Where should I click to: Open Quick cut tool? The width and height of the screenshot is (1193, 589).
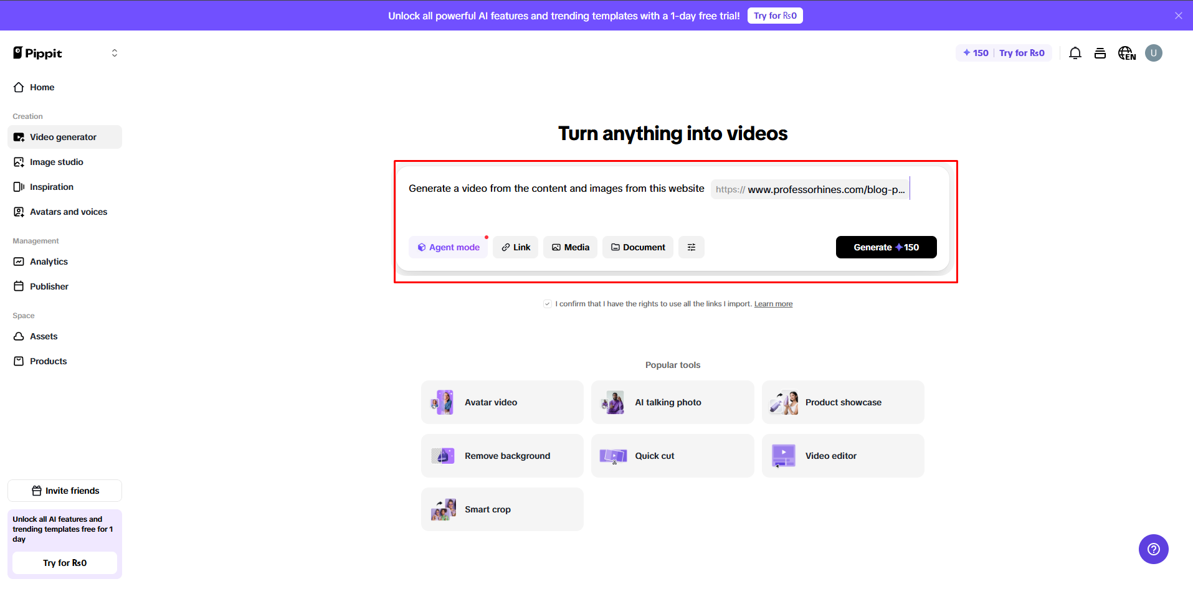[673, 456]
